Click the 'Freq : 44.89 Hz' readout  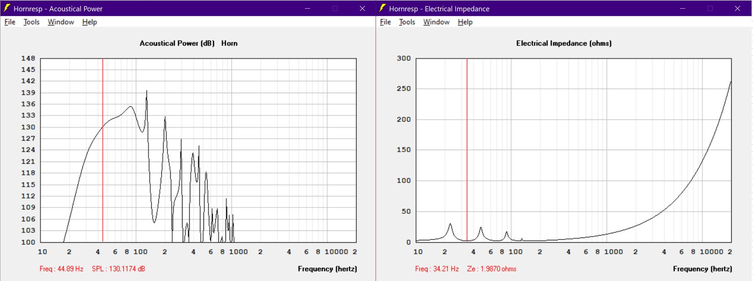click(x=61, y=269)
